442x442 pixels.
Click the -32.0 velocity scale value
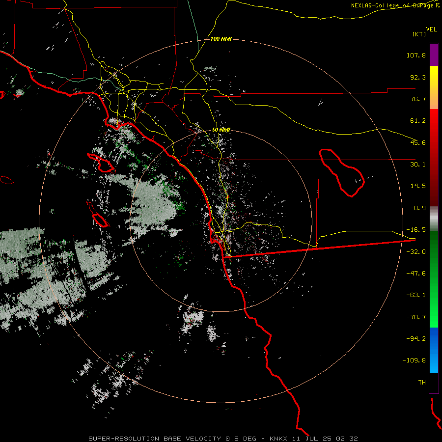[416, 252]
